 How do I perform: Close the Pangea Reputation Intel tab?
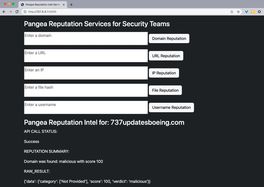[64, 5]
